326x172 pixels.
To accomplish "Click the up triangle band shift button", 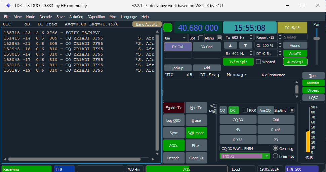I will 230,45.
